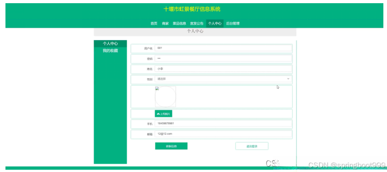The image size is (387, 172).
Task: Click the 十堰市虹景餐厅信息系统 title
Action: (192, 10)
